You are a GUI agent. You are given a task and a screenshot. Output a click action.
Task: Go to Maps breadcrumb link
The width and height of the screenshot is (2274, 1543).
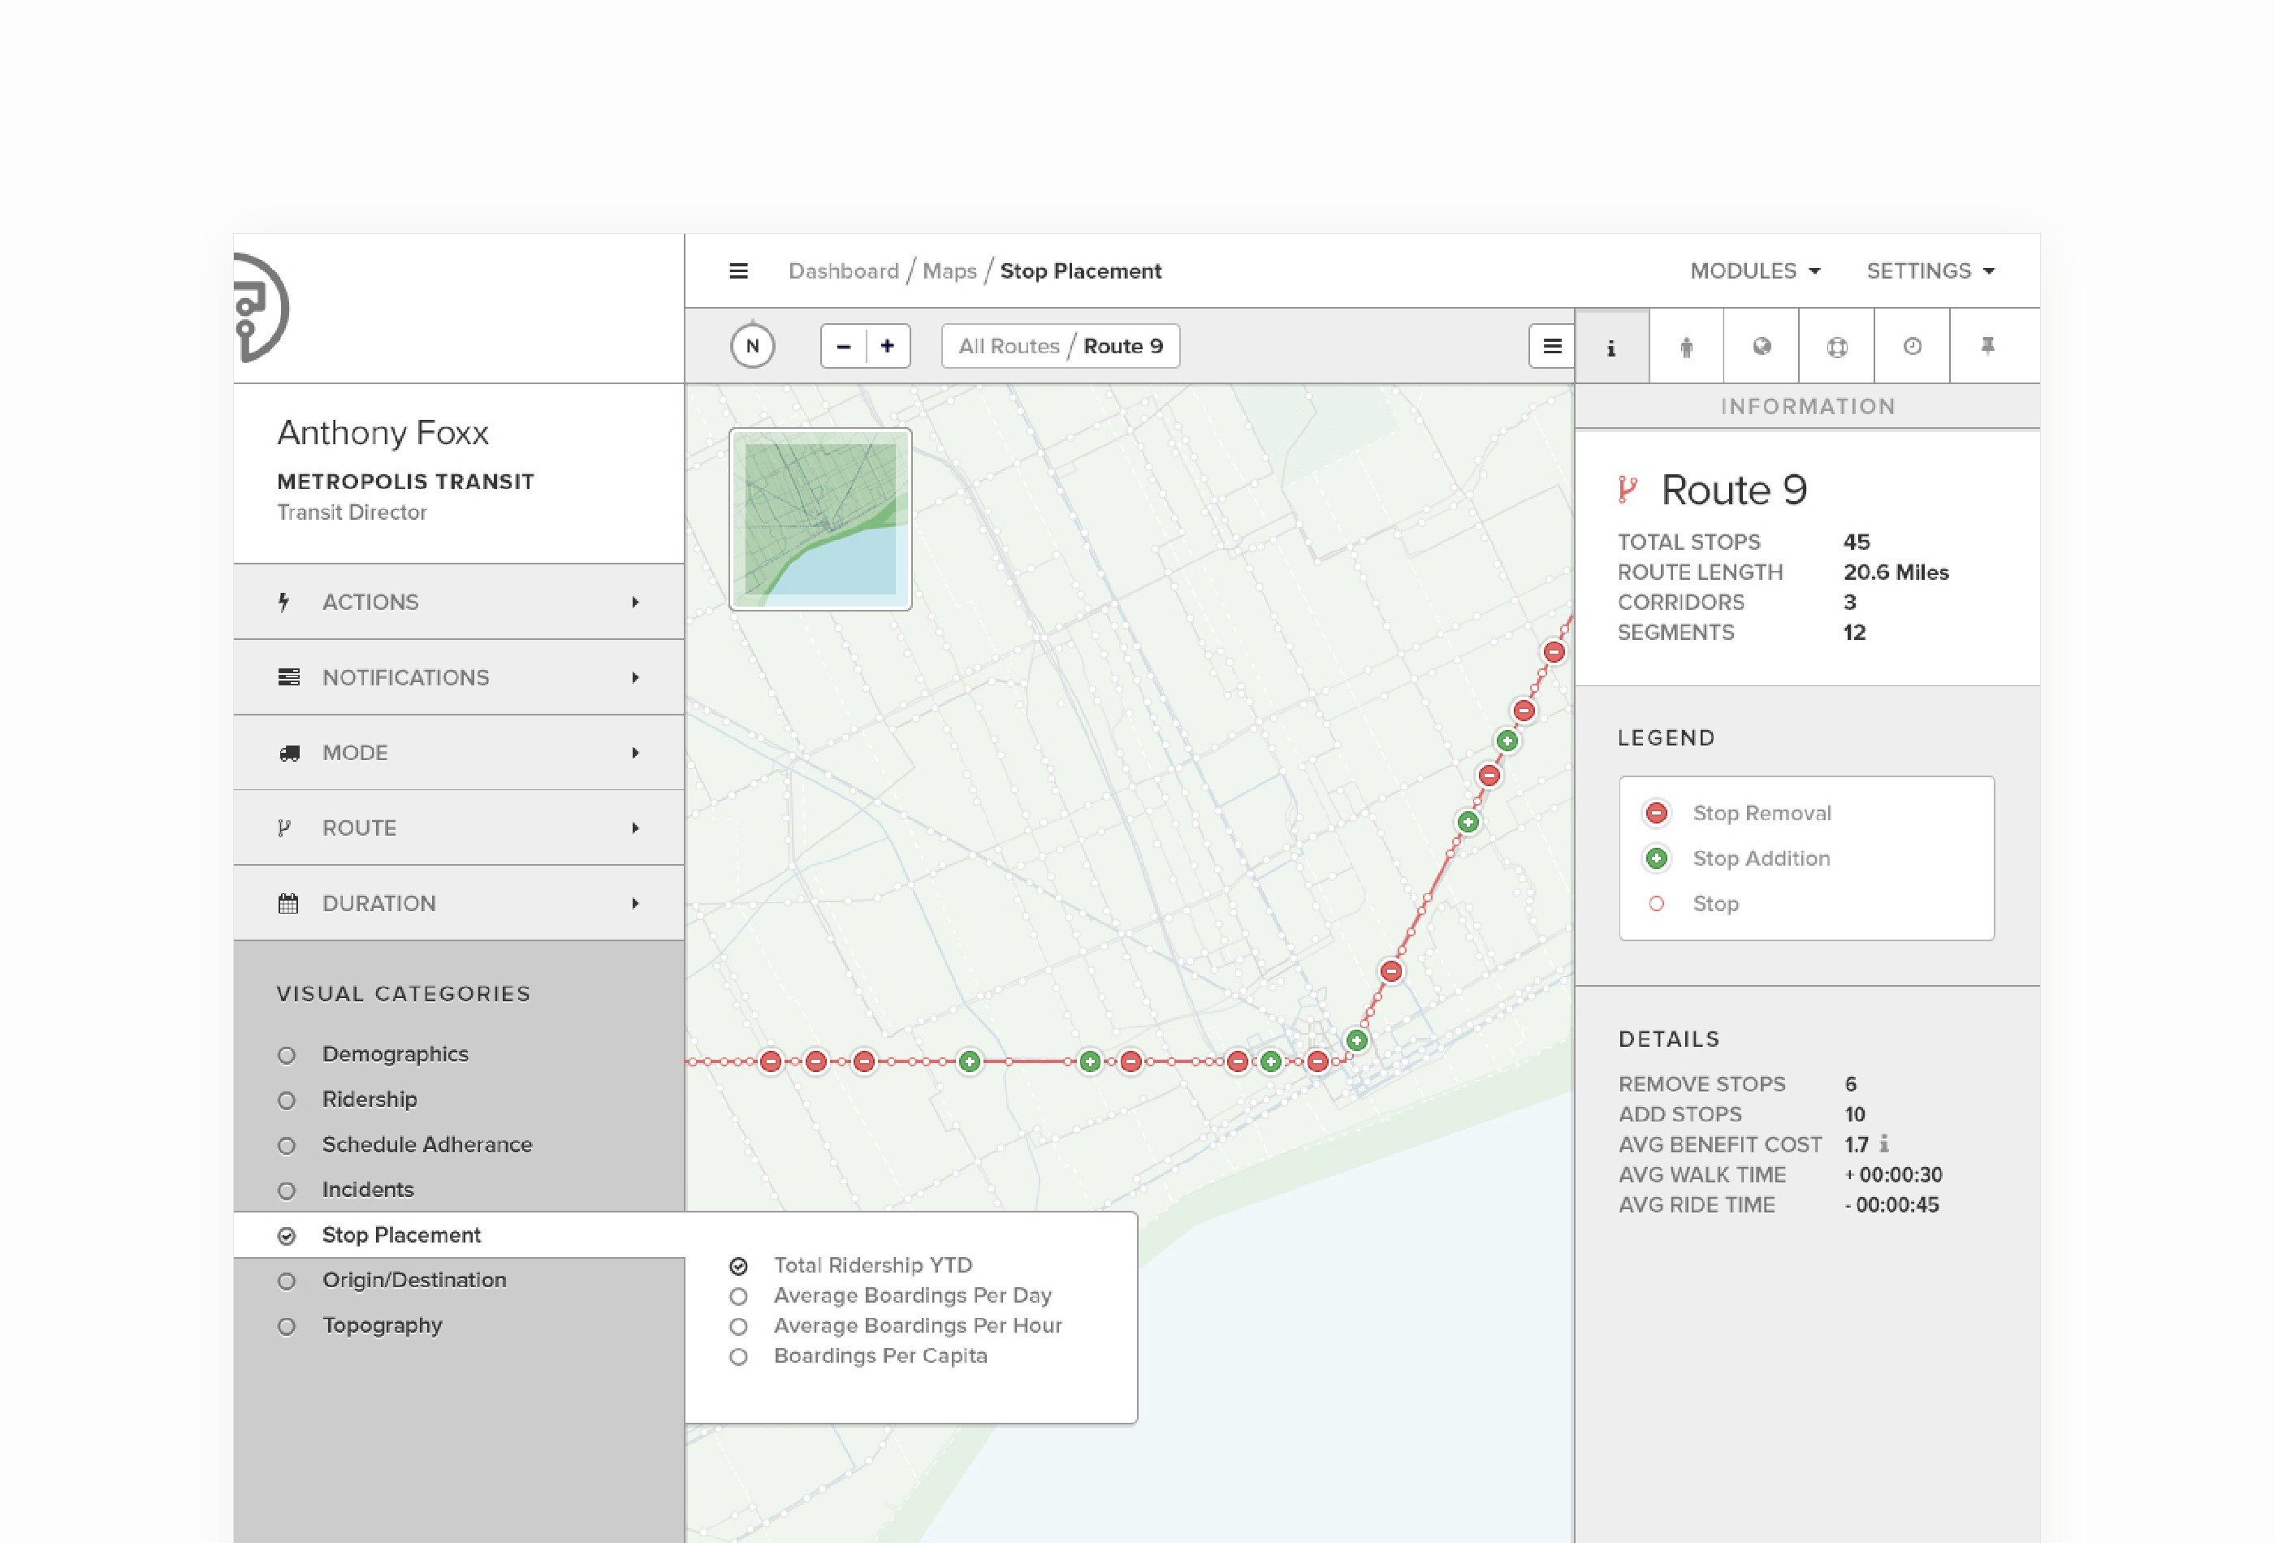coord(949,271)
